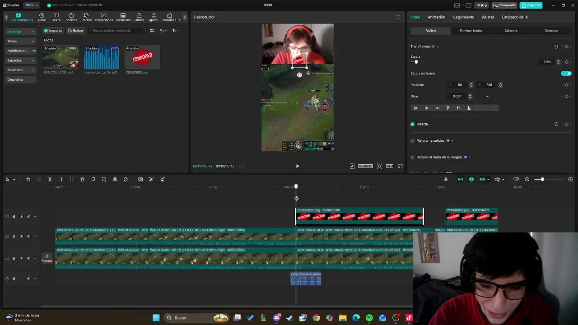Switch media list to grid view
The height and width of the screenshot is (325, 578).
click(152, 31)
